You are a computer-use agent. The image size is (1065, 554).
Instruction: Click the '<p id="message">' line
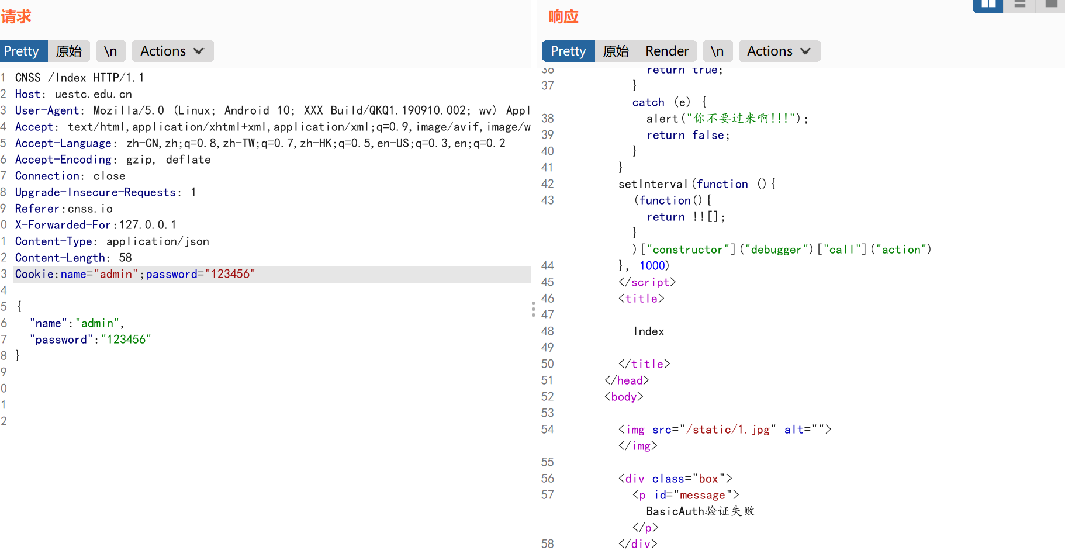[x=686, y=495]
